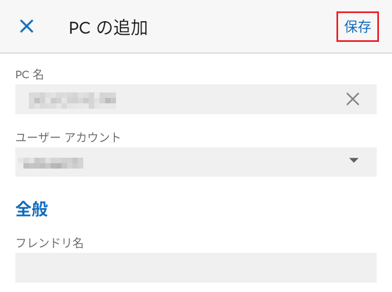Close the PC の追加 screen with X
392x292 pixels.
click(x=27, y=26)
